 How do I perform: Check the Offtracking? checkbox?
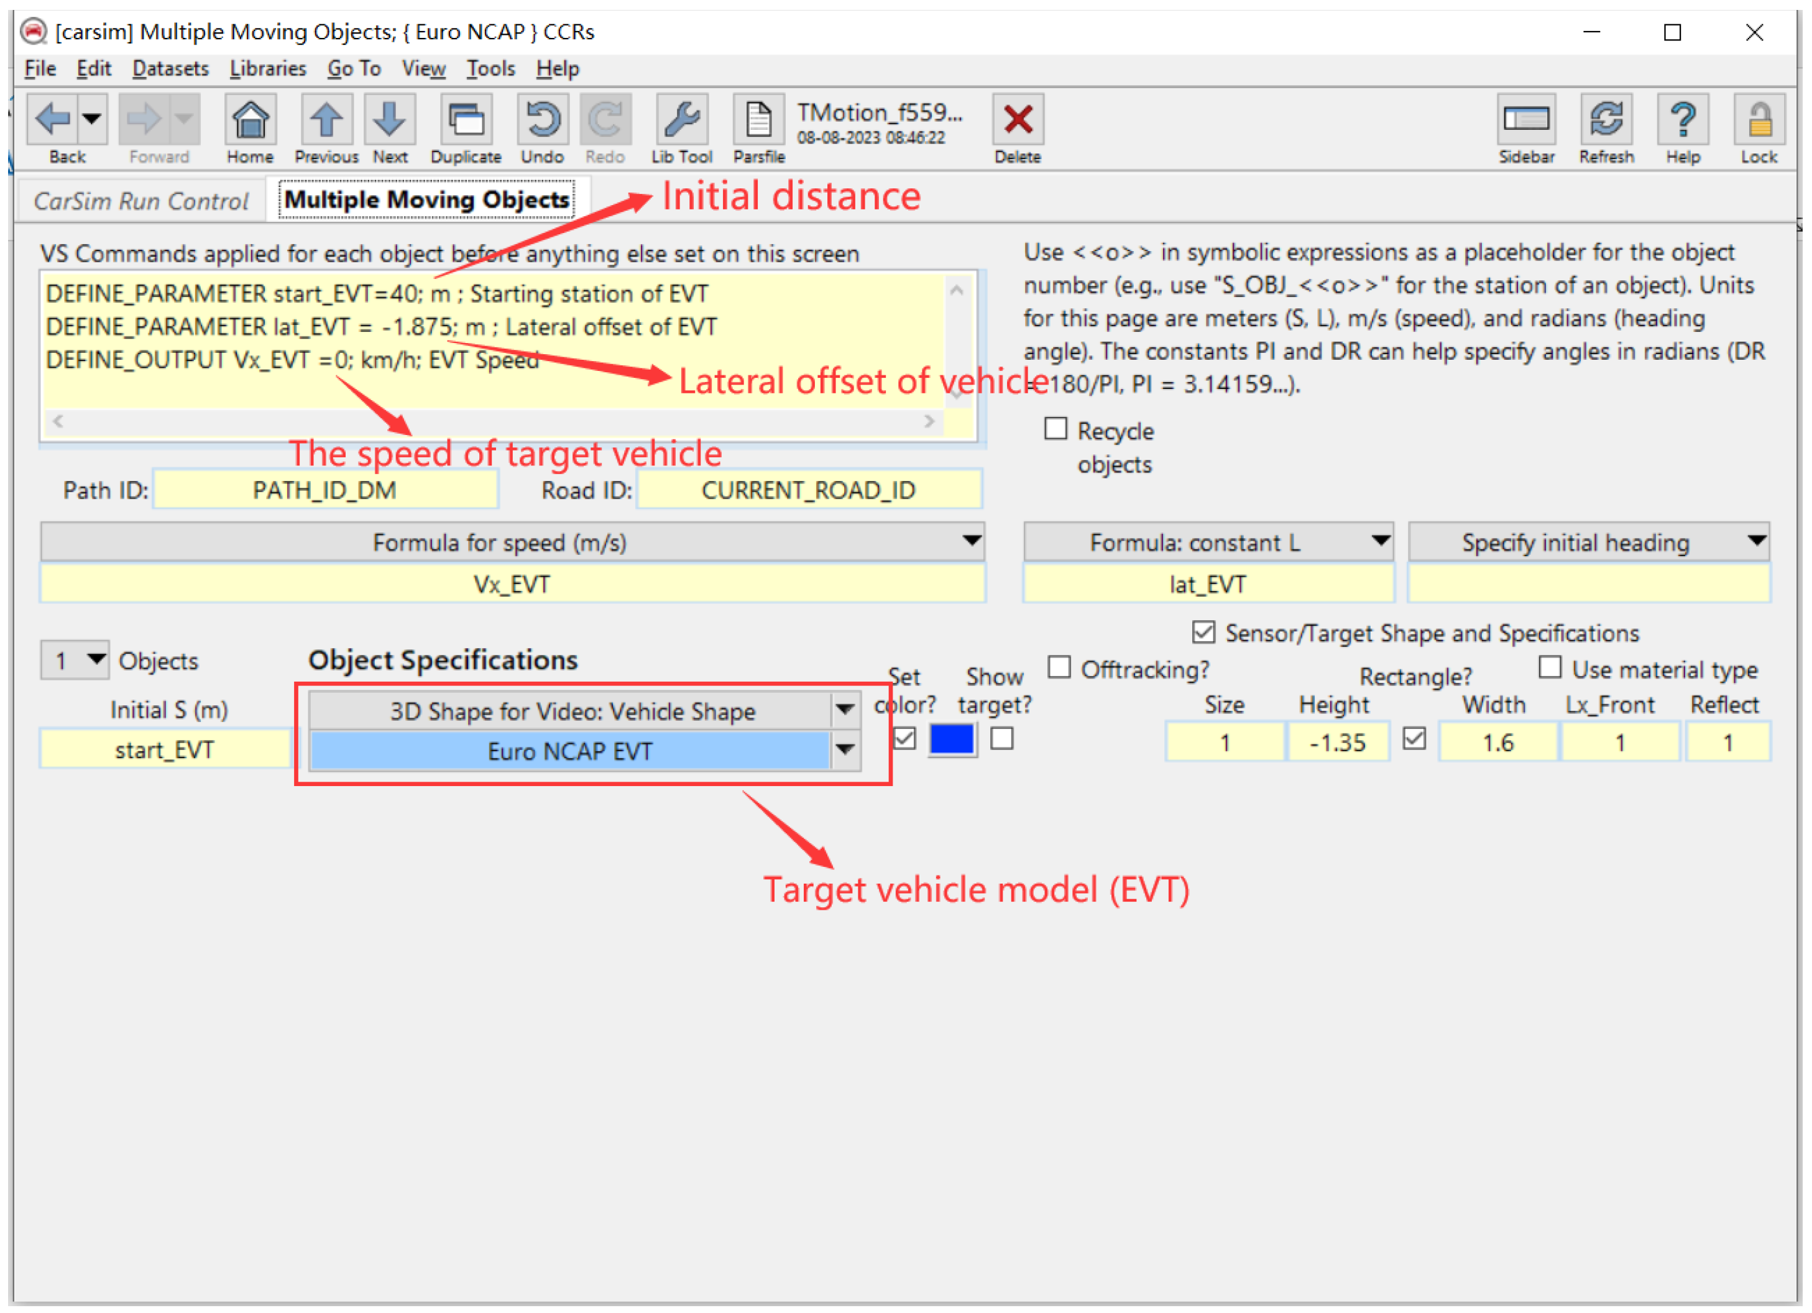click(x=1059, y=667)
